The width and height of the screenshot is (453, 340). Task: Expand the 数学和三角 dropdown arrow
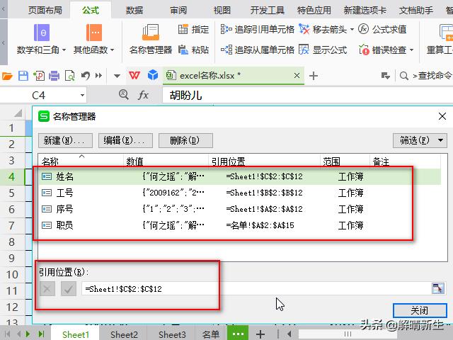(x=64, y=50)
